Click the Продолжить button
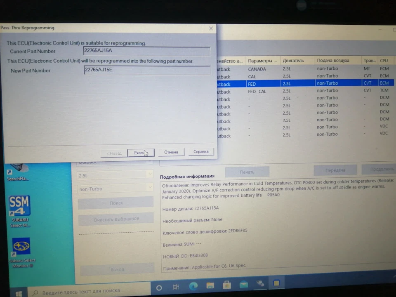 379,169
